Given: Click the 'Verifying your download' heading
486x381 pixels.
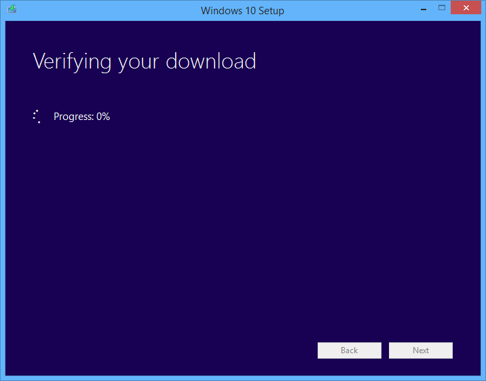Looking at the screenshot, I should 145,62.
